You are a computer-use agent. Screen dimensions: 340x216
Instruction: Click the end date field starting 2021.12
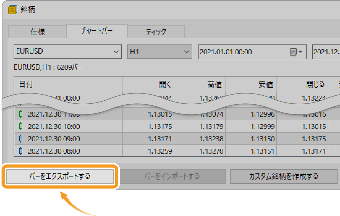tap(326, 52)
